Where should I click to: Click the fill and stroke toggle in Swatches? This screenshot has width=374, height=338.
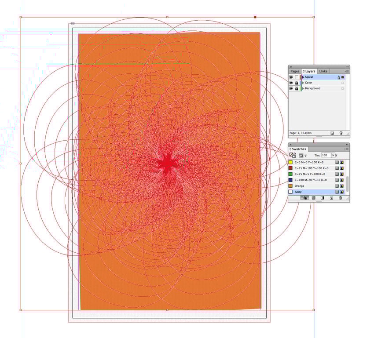[x=293, y=155]
